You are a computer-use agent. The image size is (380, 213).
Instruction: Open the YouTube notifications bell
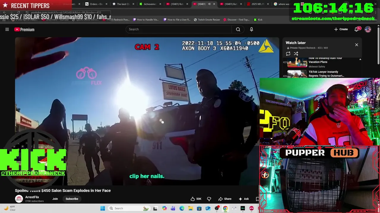tap(357, 29)
